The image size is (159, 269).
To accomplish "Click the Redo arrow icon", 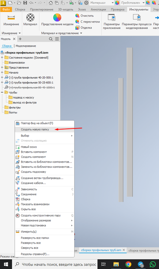I will click(40, 3).
